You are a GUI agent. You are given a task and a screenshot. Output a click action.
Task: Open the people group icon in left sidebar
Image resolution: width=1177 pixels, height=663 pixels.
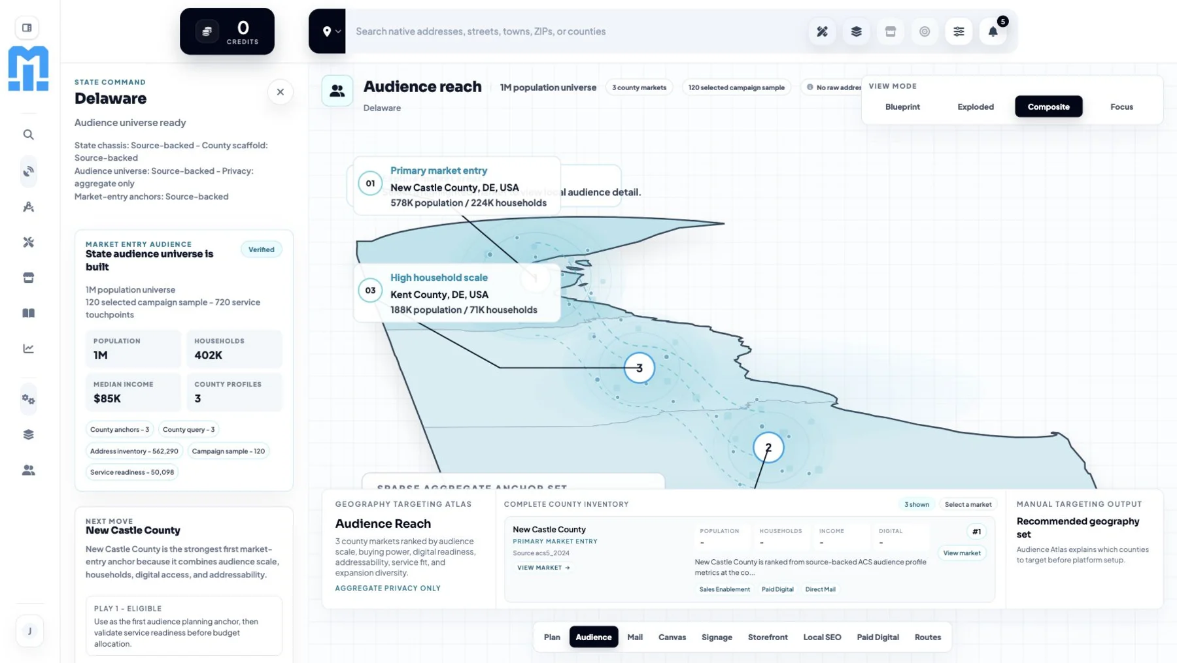[28, 470]
